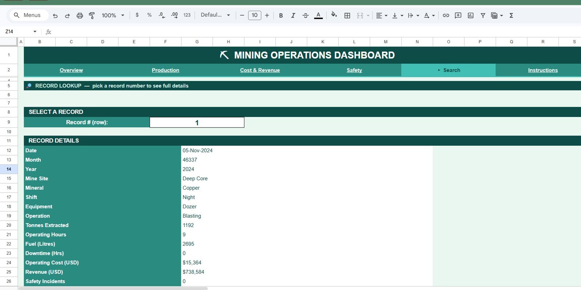
Task: Select column G header
Action: point(197,42)
